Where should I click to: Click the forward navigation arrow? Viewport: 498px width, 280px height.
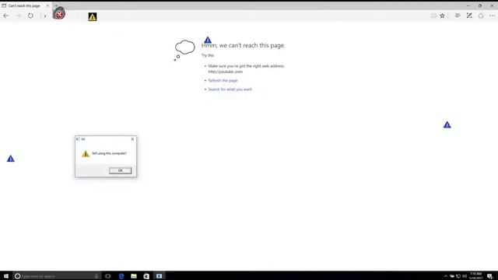pyautogui.click(x=18, y=16)
